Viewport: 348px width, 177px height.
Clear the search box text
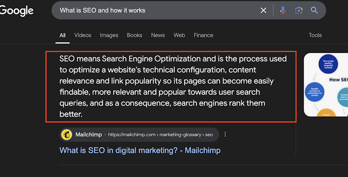263,10
